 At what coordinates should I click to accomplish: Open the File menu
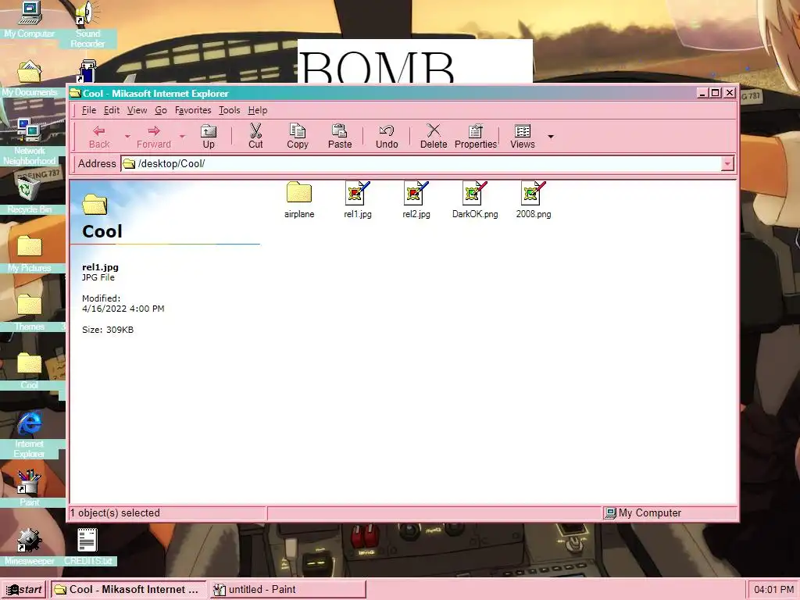[89, 110]
